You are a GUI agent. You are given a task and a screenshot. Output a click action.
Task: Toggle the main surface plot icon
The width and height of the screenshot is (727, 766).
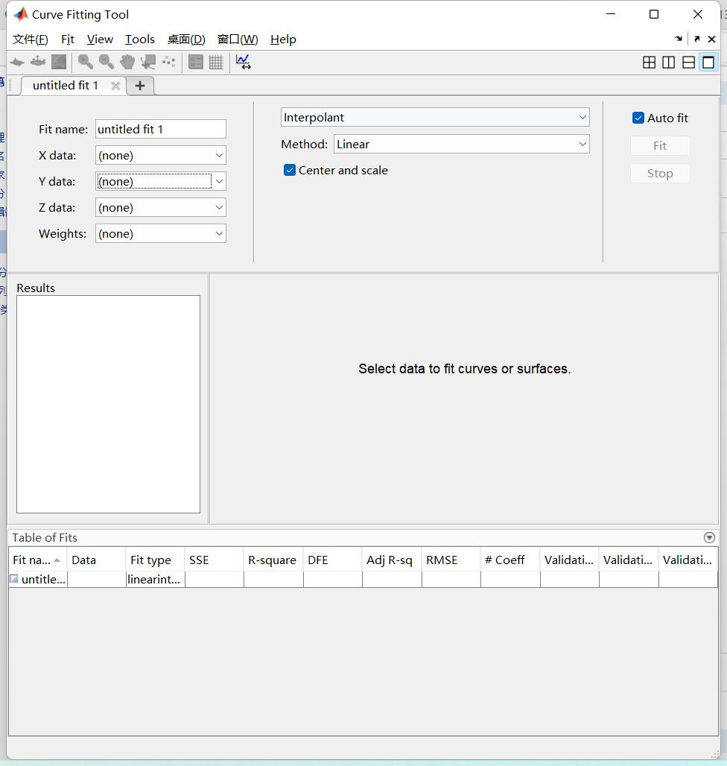(x=17, y=62)
